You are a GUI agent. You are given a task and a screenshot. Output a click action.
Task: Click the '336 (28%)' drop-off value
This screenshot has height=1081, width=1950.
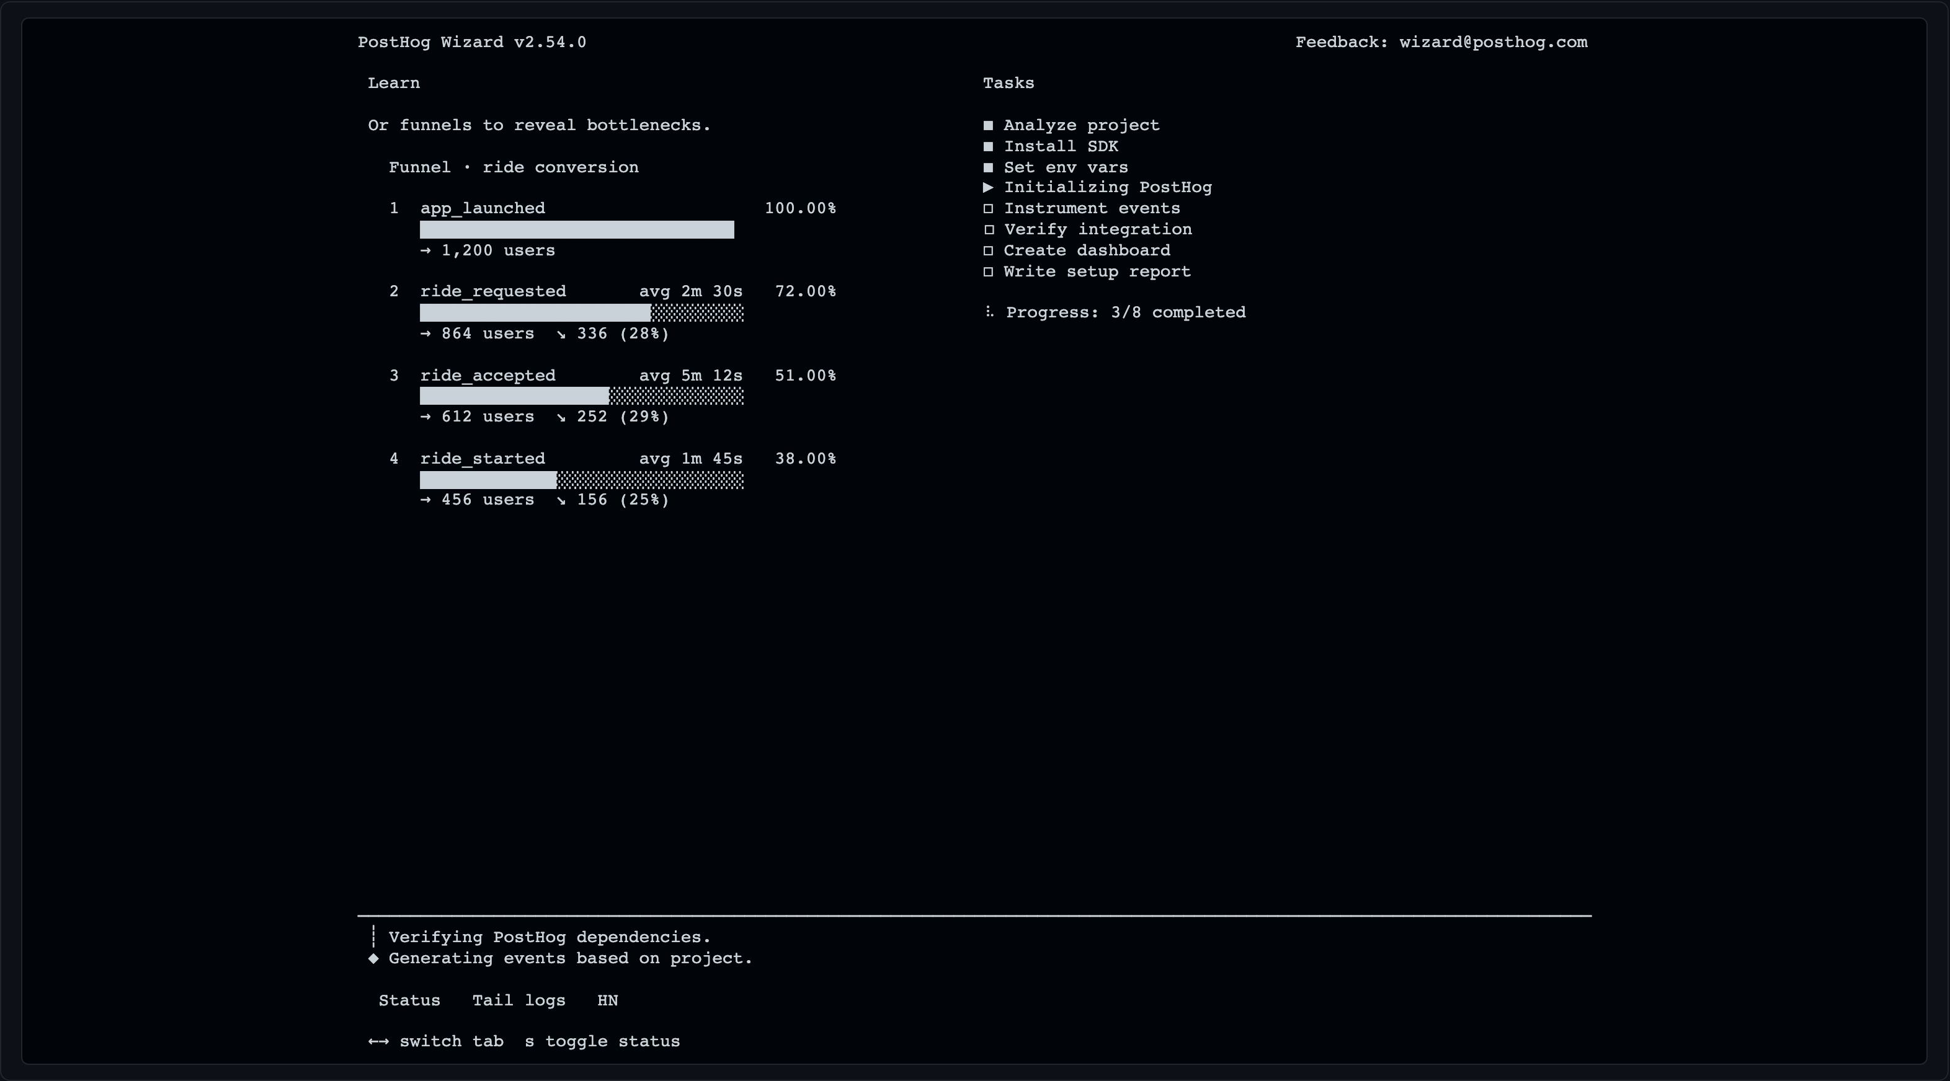622,333
